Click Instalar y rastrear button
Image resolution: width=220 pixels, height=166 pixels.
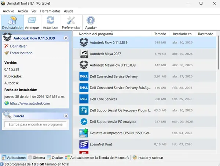click(148, 158)
